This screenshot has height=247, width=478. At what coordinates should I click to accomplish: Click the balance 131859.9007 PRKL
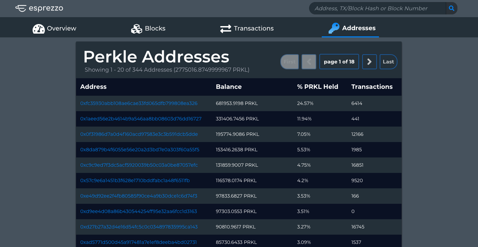[x=237, y=165]
